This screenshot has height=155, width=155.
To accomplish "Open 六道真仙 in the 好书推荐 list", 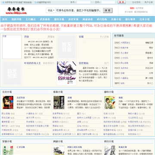I will point(124,78).
